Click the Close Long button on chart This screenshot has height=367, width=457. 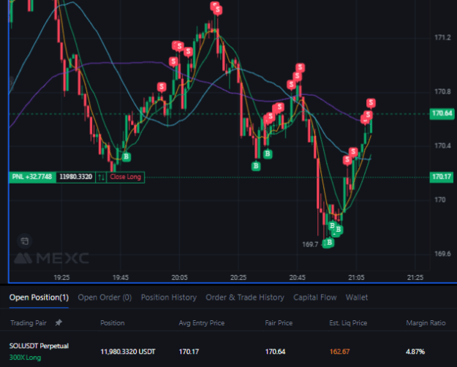point(126,177)
